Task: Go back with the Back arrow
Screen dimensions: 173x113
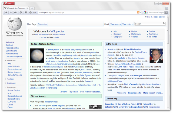Action: pyautogui.click(x=6, y=12)
